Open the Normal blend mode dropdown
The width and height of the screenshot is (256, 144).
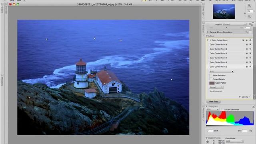216,87
